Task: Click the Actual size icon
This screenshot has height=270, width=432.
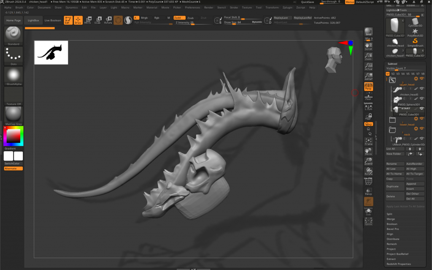Action: click(368, 66)
